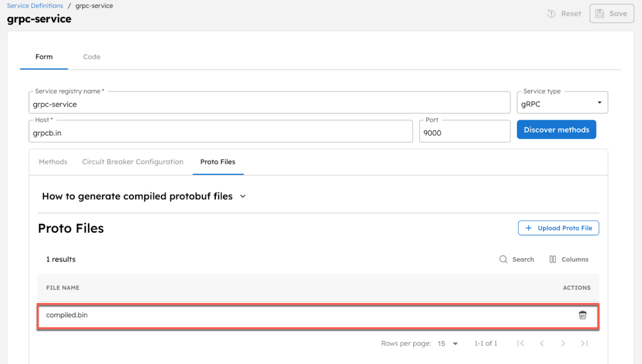
Task: Click the next page arrow
Action: pos(563,343)
